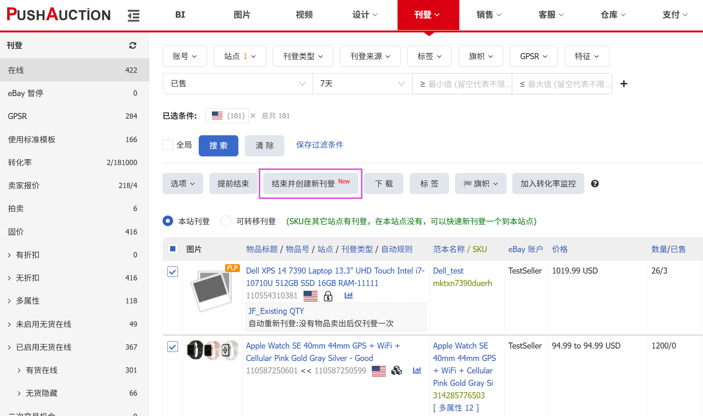
Task: Open the chart icon for Dell XPS listing
Action: 348,295
